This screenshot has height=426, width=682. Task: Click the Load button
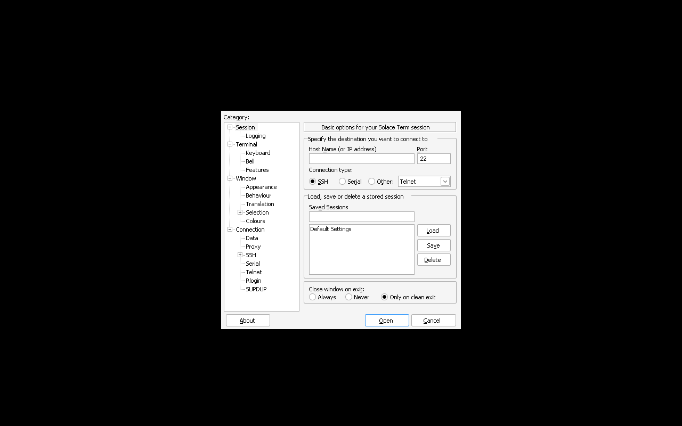[x=434, y=231]
